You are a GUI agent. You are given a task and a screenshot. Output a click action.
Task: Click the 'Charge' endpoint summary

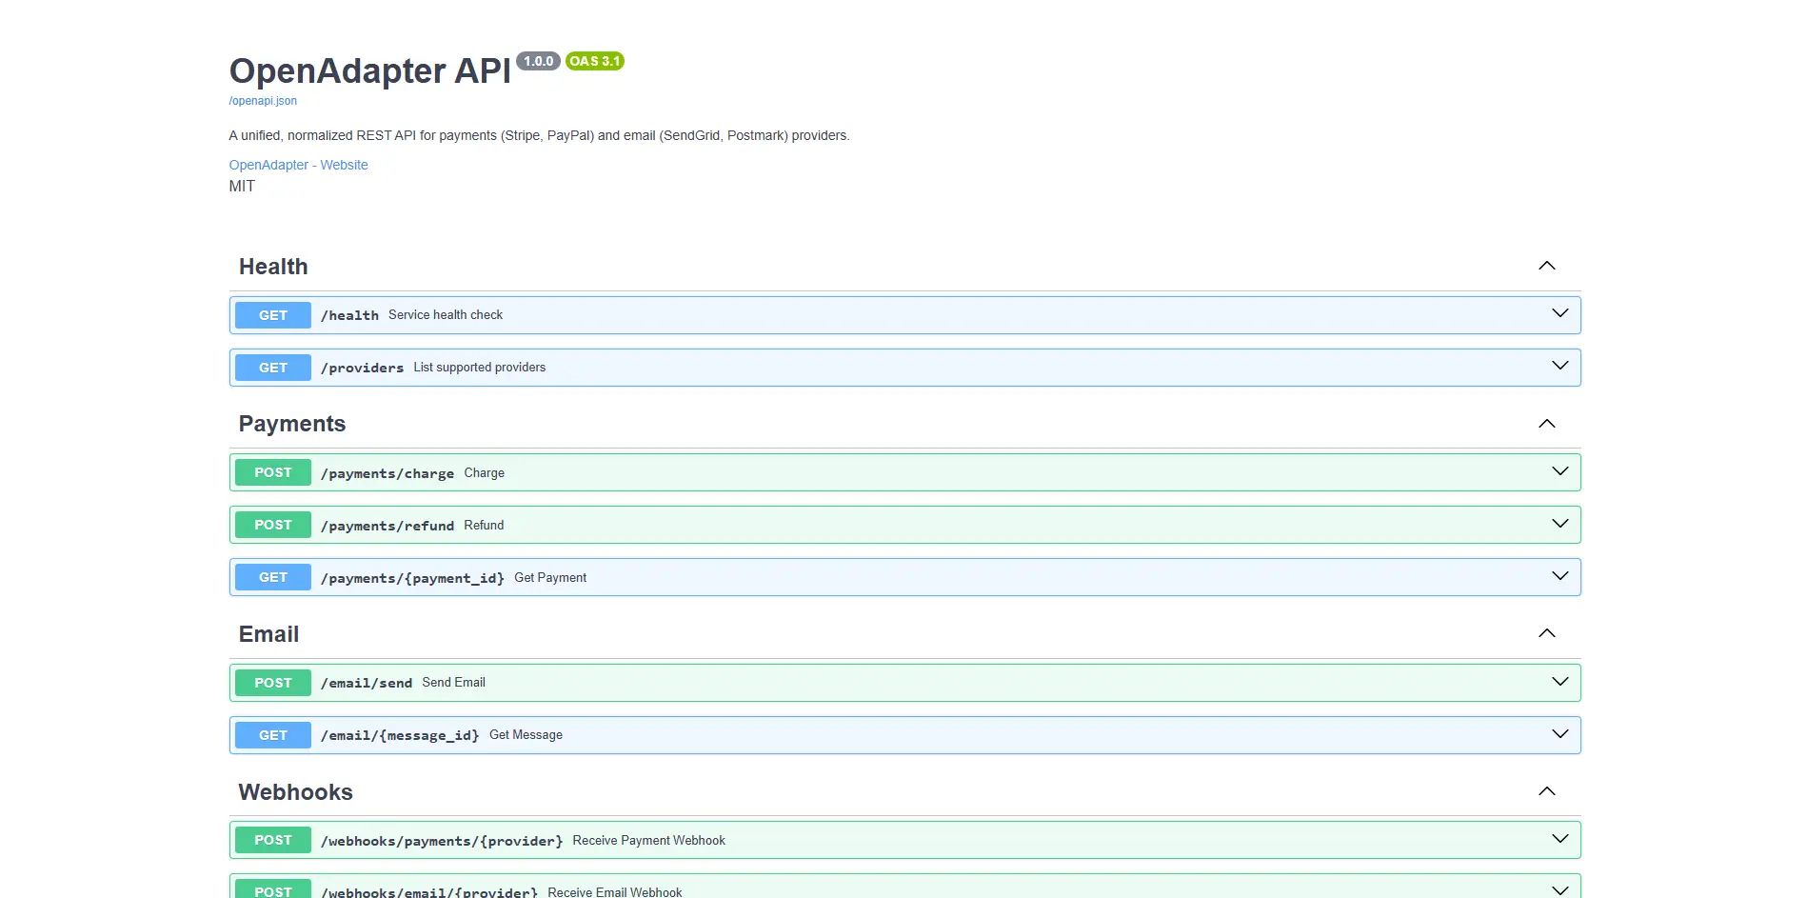[x=485, y=472]
